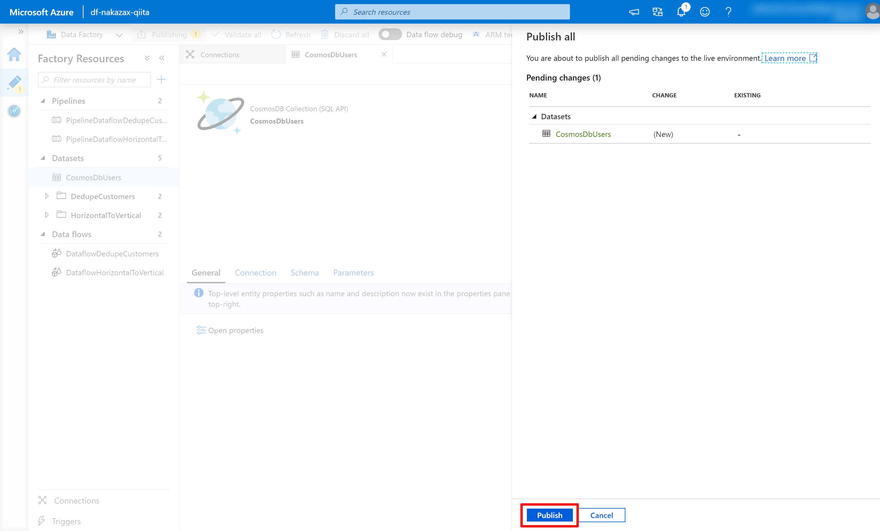Select the Schema tab
This screenshot has height=531, width=880.
coord(305,273)
